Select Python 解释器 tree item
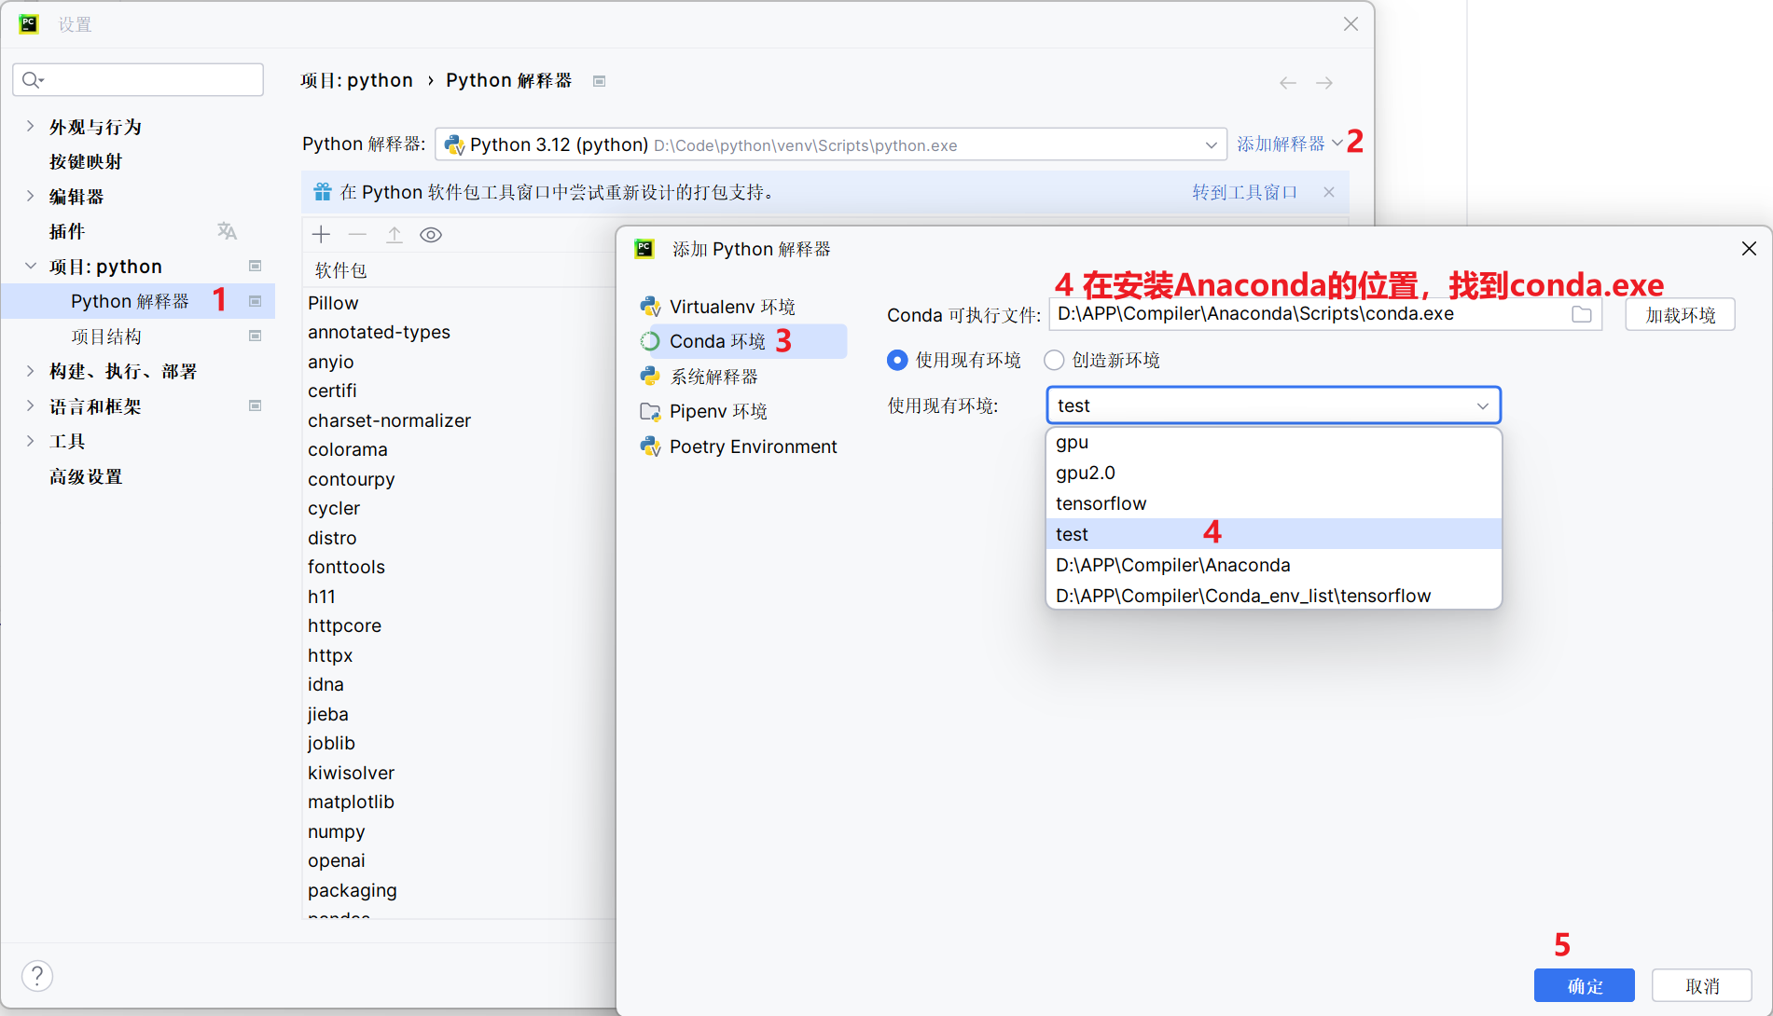1773x1016 pixels. [x=138, y=301]
